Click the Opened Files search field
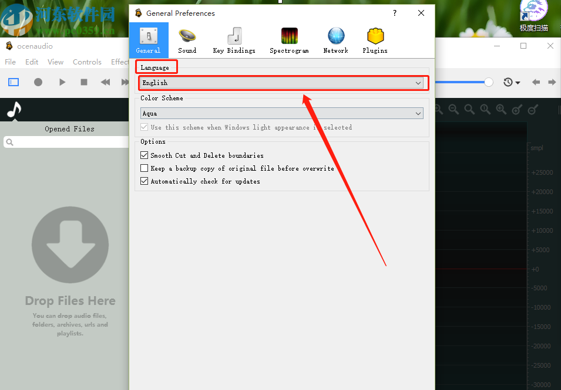Viewport: 561px width, 390px height. tap(66, 142)
